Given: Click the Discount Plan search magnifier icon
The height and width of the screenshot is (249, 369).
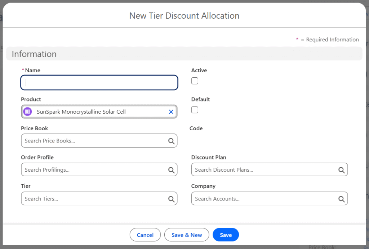Looking at the screenshot, I should point(341,170).
